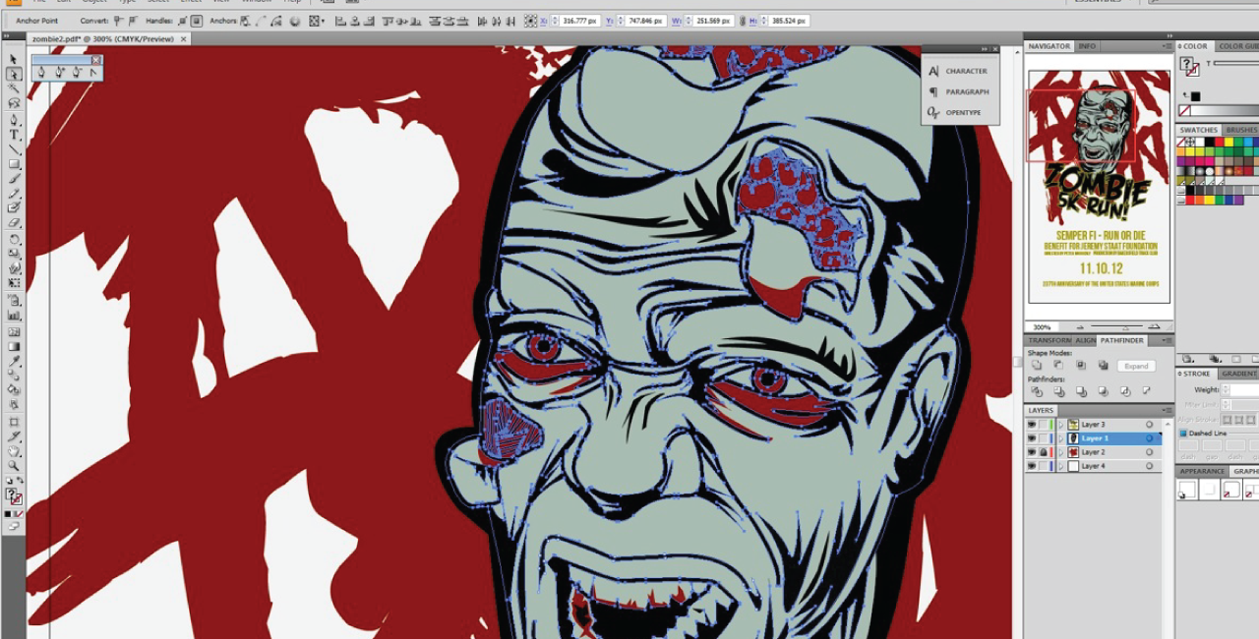Select the Selection (black arrow) tool

tap(14, 59)
